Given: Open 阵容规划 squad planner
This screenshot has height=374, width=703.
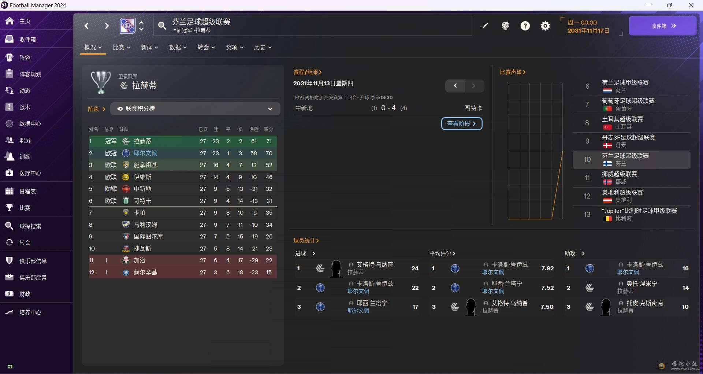Looking at the screenshot, I should [30, 74].
